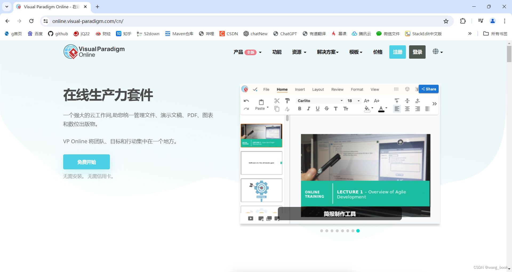The image size is (512, 272).
Task: Toggle Italic formatting
Action: click(x=309, y=109)
